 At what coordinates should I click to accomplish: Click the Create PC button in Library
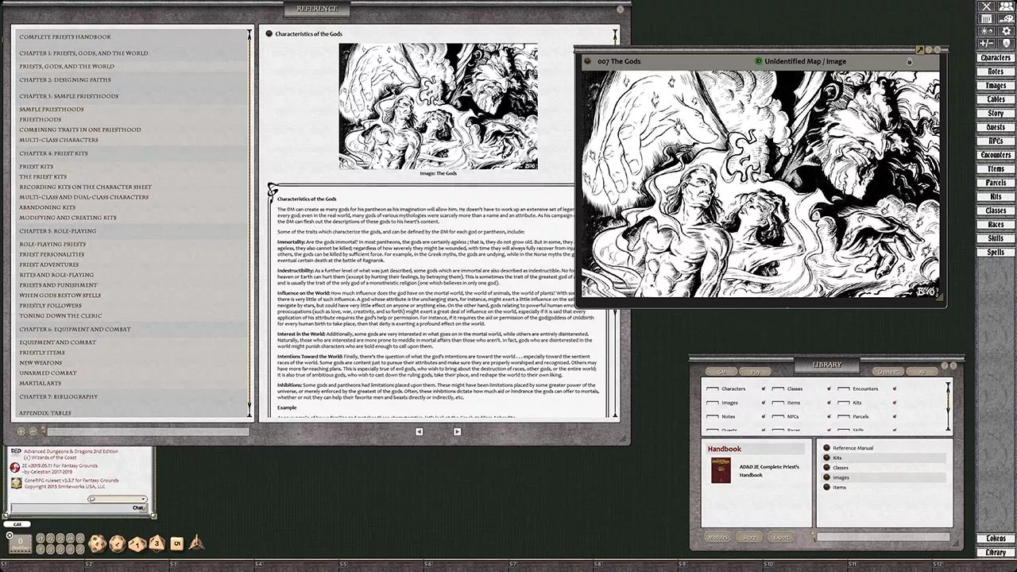(887, 372)
